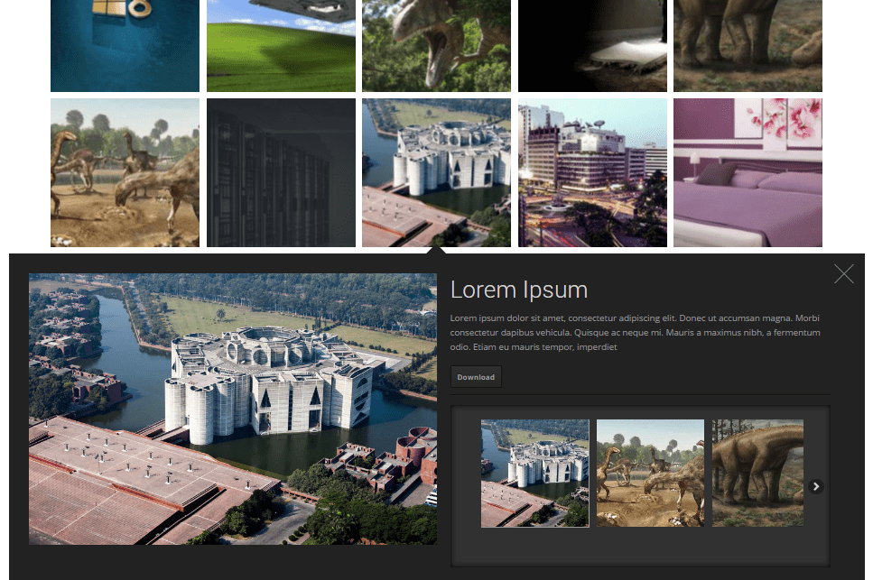This screenshot has height=580, width=873.
Task: Open the dinosaur legs grid image at top
Action: tap(748, 46)
